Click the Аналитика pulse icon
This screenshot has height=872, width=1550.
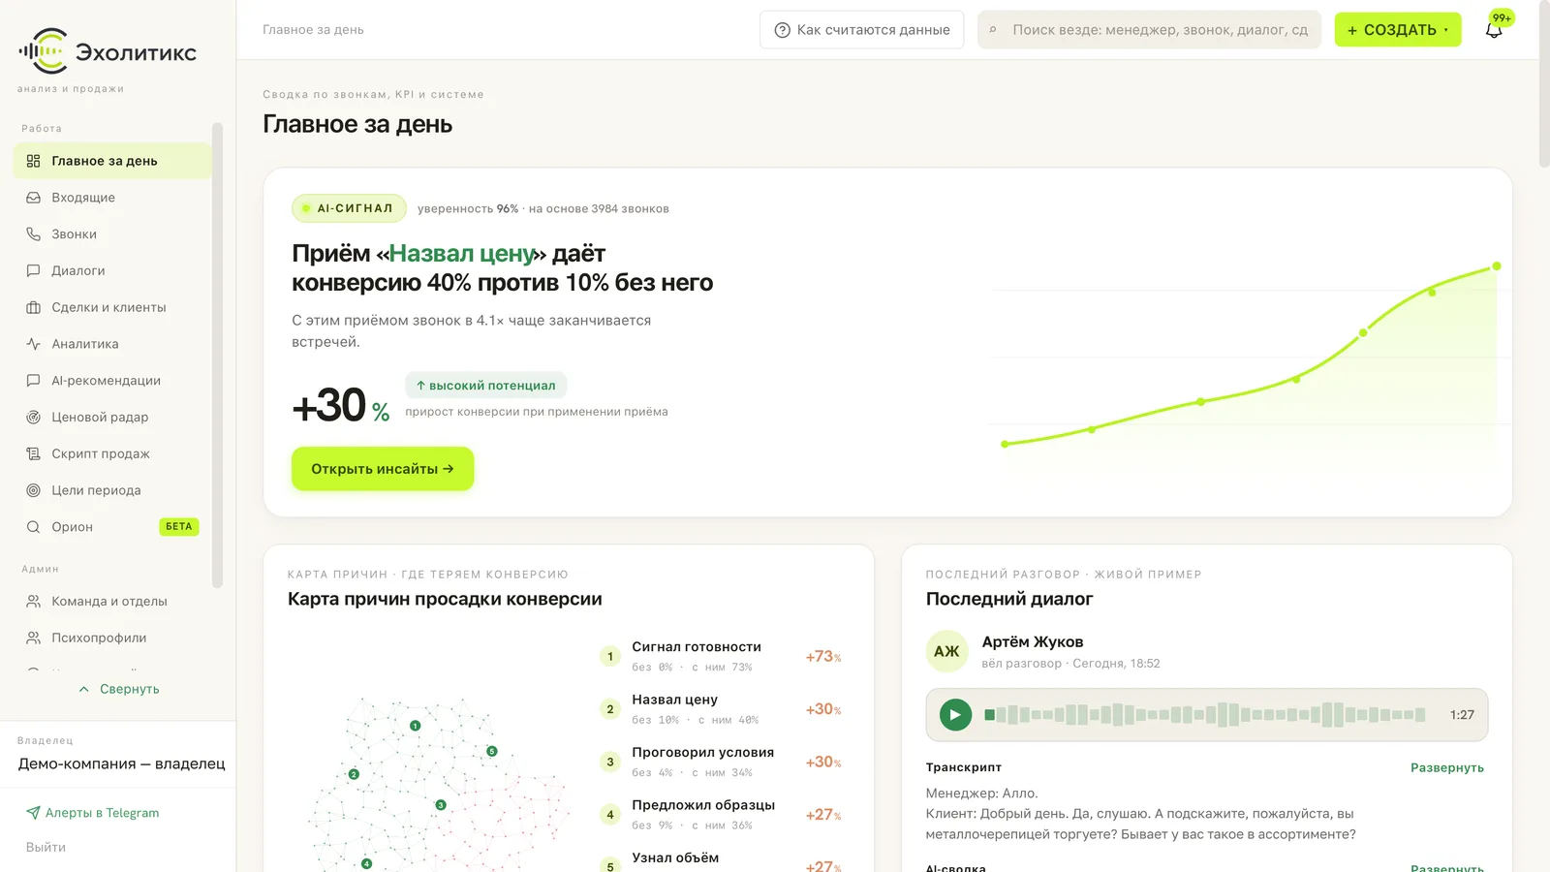(33, 344)
